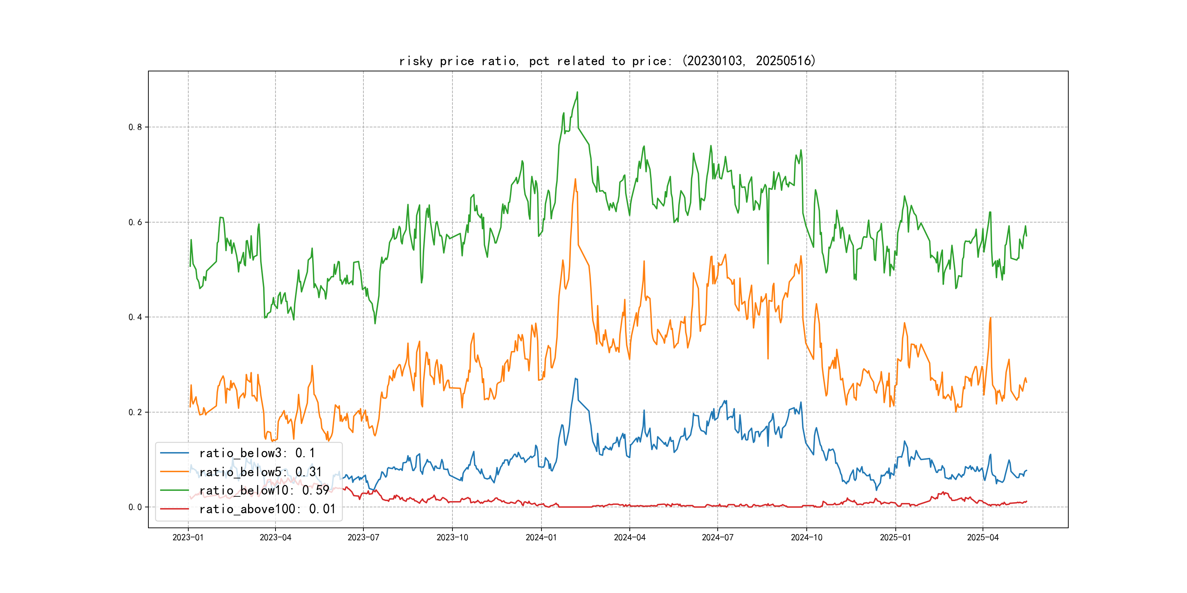Click the 2024-10 x-axis tick label
The image size is (1187, 593).
[x=806, y=537]
